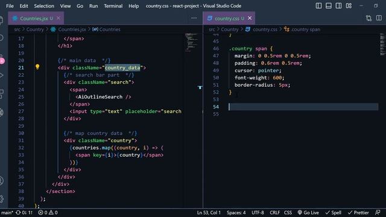The image size is (386, 217).
Task: Click the minimap of Countries.jsx editor
Action: [x=192, y=42]
